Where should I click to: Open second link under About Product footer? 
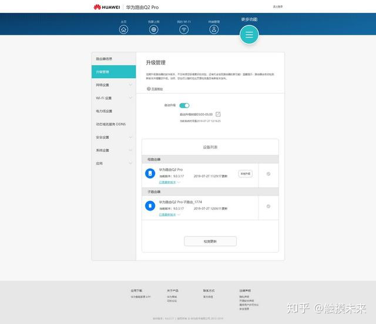point(172,300)
